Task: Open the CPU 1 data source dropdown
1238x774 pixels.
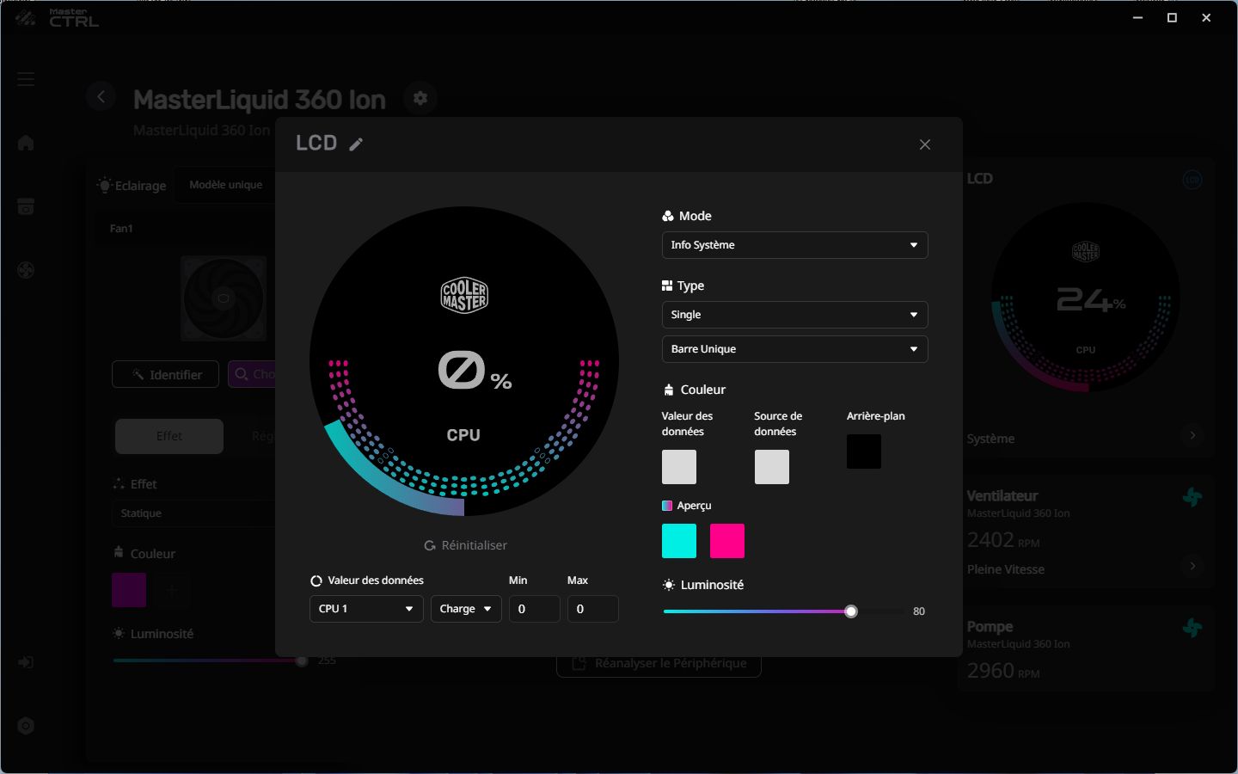Action: (x=366, y=609)
